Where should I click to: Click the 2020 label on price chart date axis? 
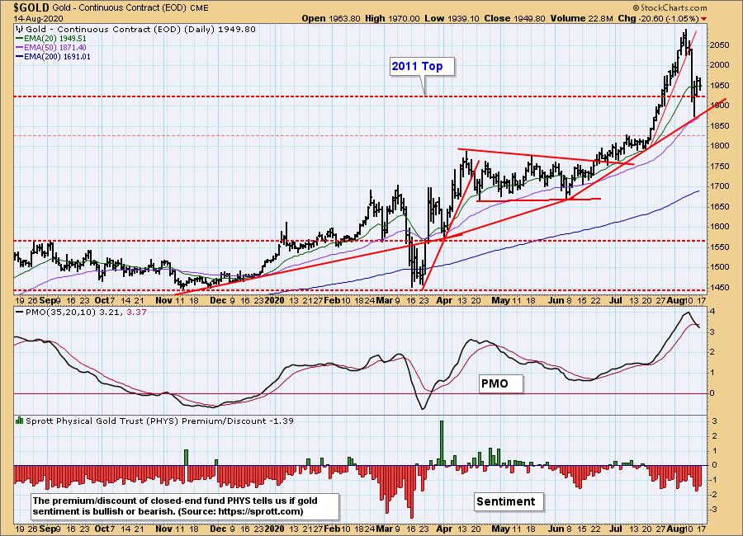(275, 300)
